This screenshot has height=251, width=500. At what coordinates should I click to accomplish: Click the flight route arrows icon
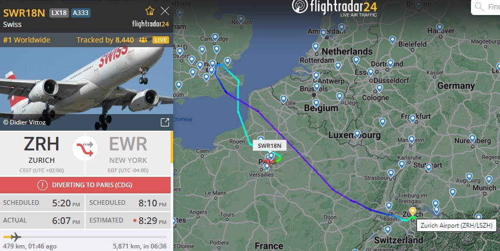click(x=85, y=148)
